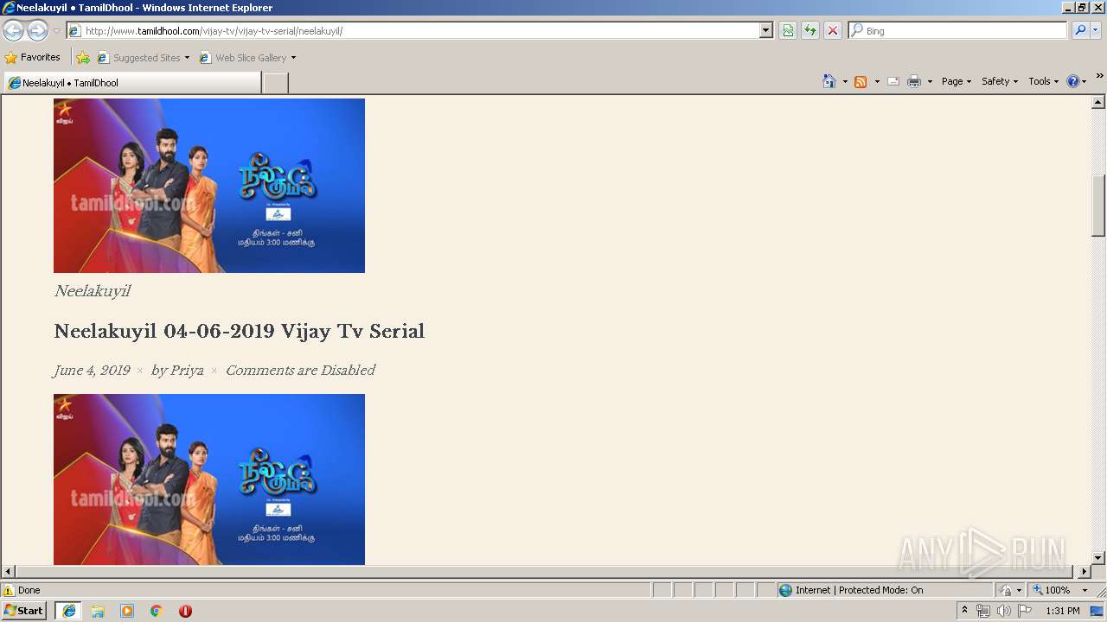Click the Stop loading red X icon
This screenshot has height=622, width=1107.
coord(833,30)
